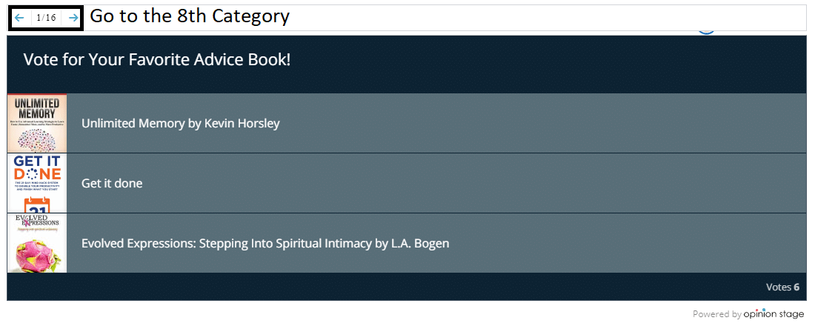Click the brain illustration on Unlimited Memory cover
The width and height of the screenshot is (815, 329).
(37, 140)
